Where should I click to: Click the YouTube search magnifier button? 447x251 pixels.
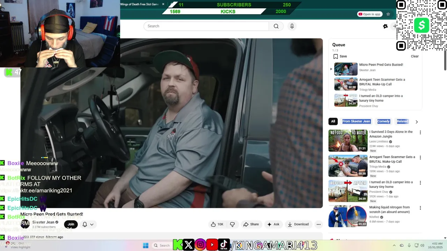pyautogui.click(x=276, y=26)
